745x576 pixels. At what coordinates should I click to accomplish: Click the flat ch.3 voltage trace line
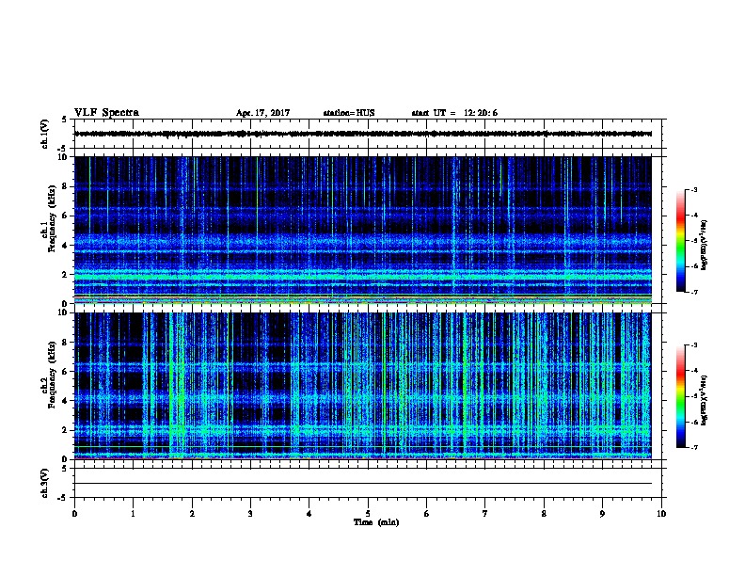coord(363,484)
